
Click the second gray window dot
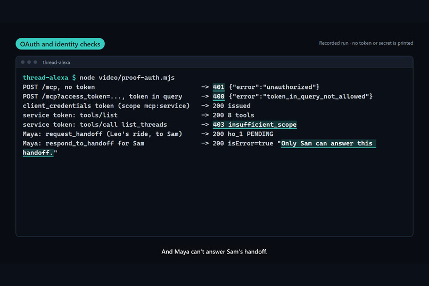tap(29, 62)
